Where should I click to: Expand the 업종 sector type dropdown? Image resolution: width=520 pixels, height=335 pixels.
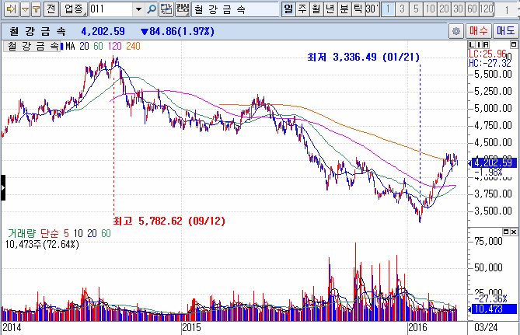pyautogui.click(x=75, y=9)
